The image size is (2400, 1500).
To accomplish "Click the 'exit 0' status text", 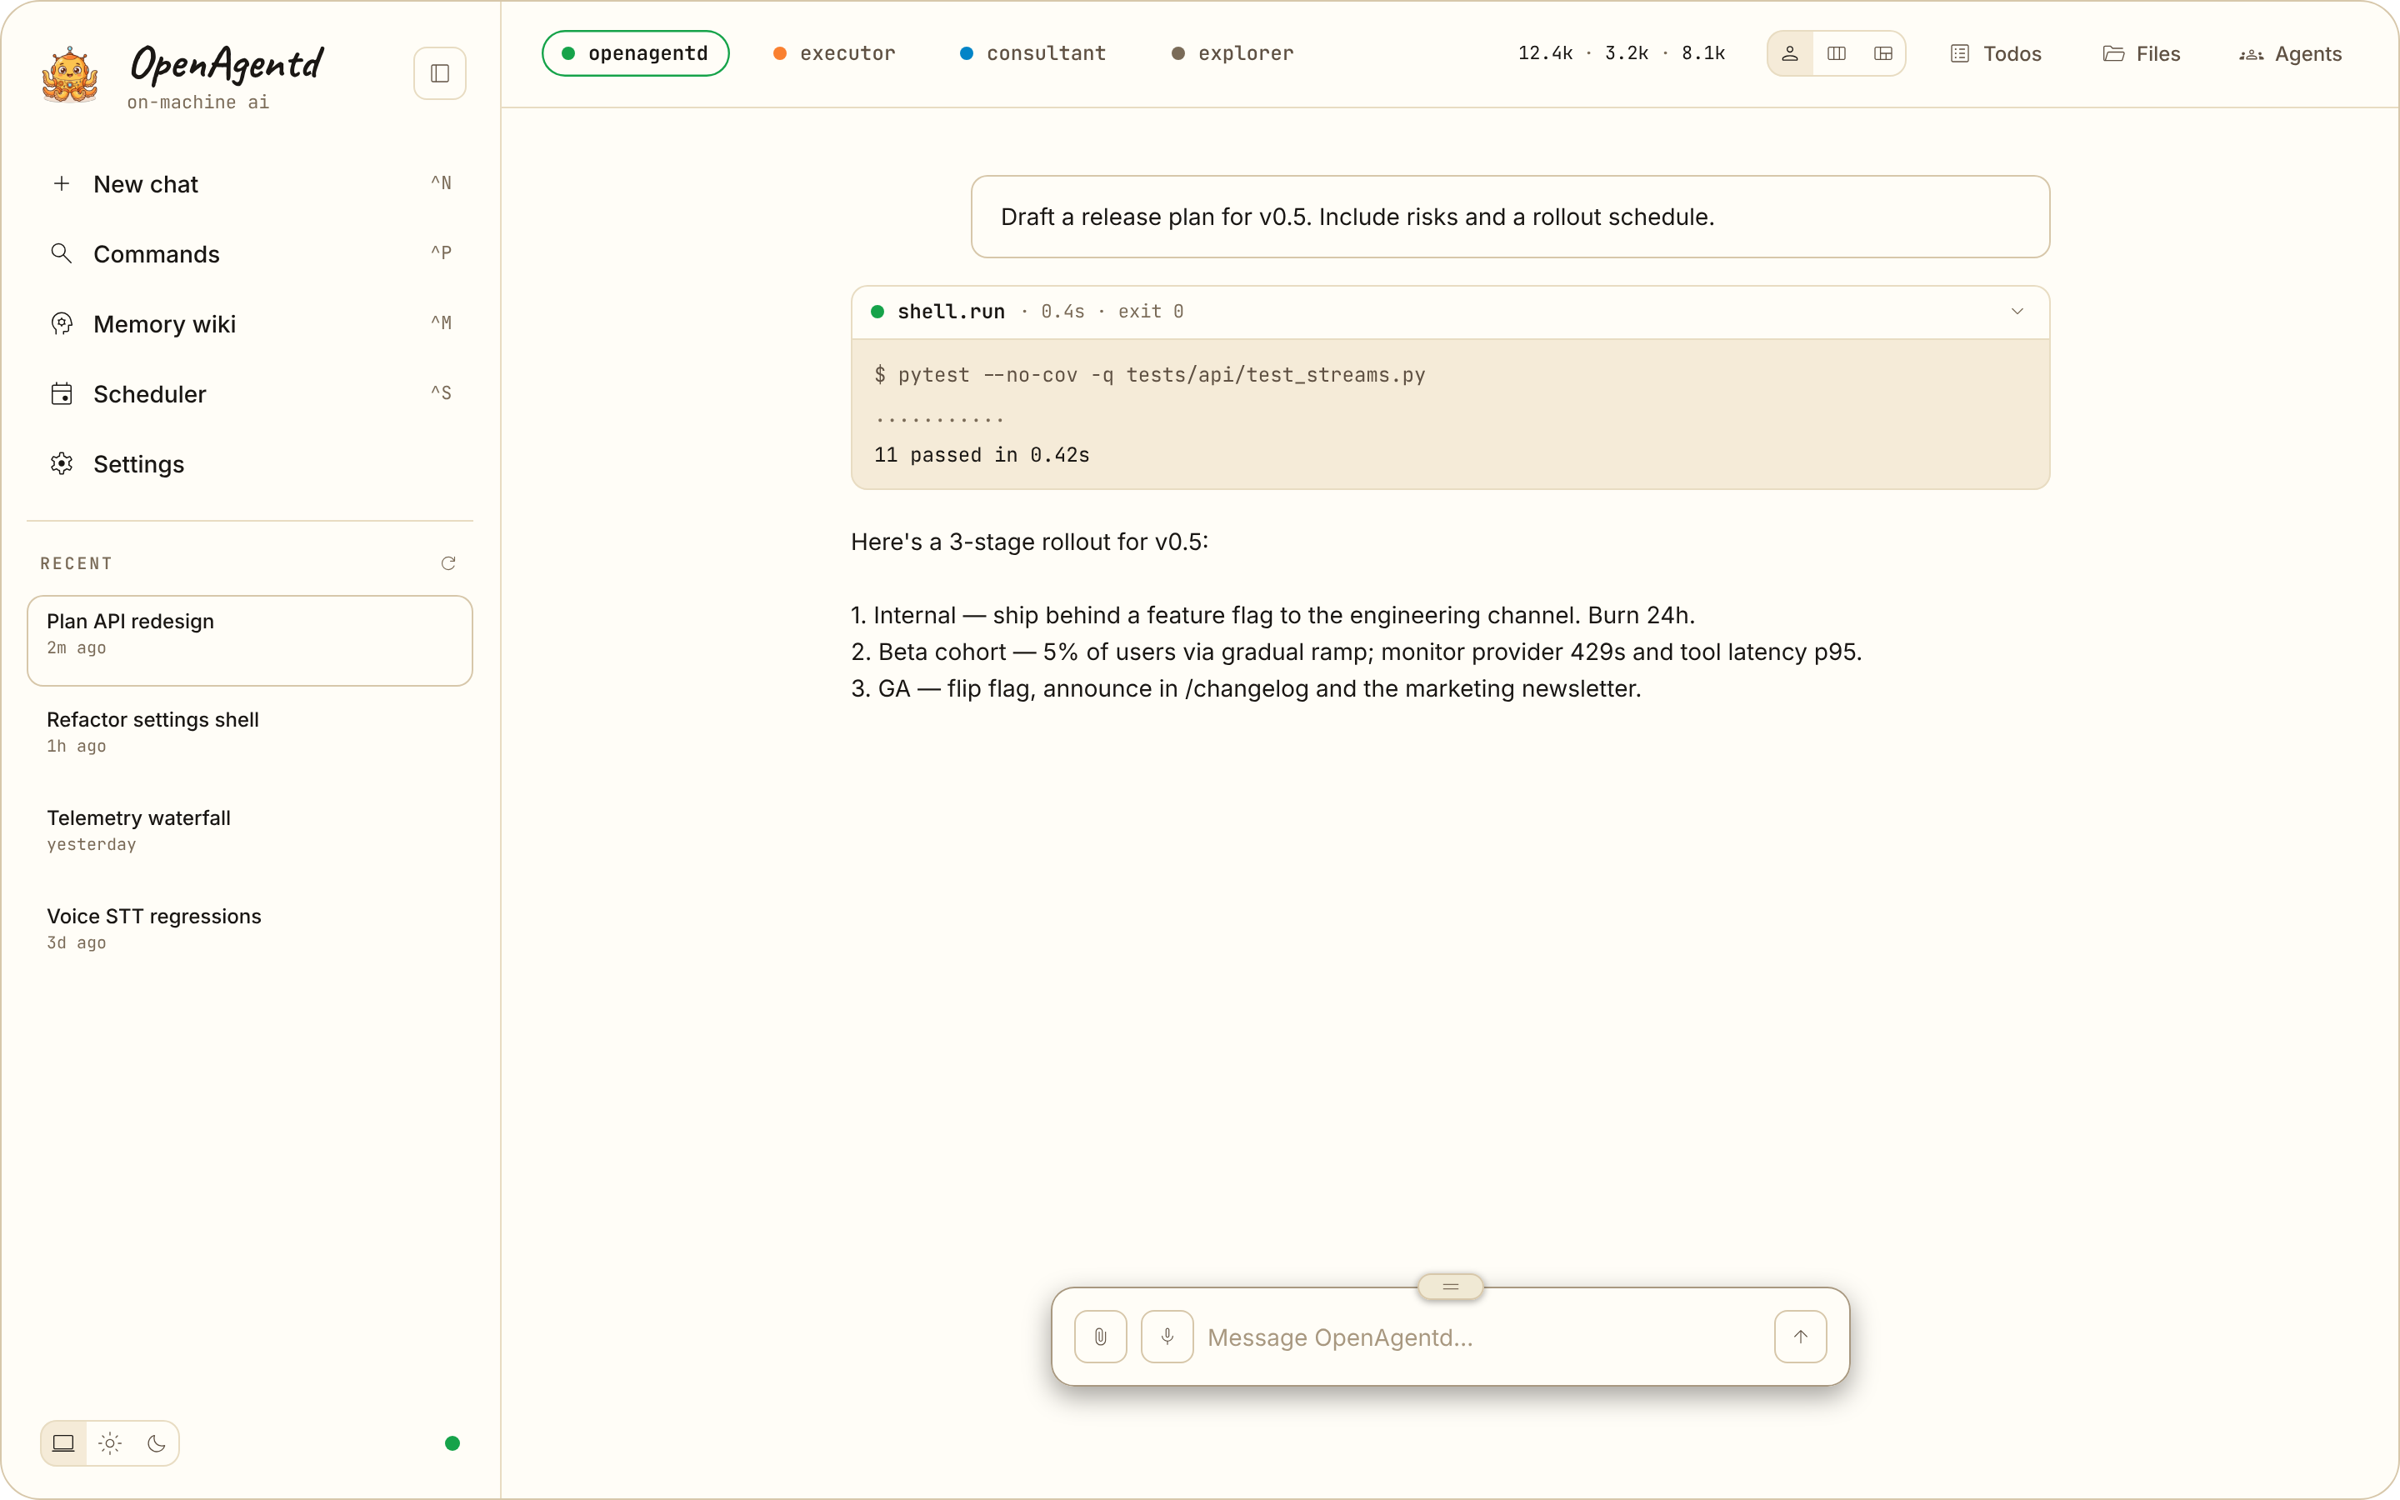I will point(1150,312).
